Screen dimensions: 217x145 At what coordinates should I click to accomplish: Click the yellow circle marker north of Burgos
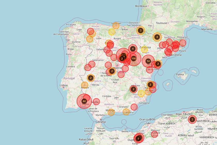coord(112,32)
